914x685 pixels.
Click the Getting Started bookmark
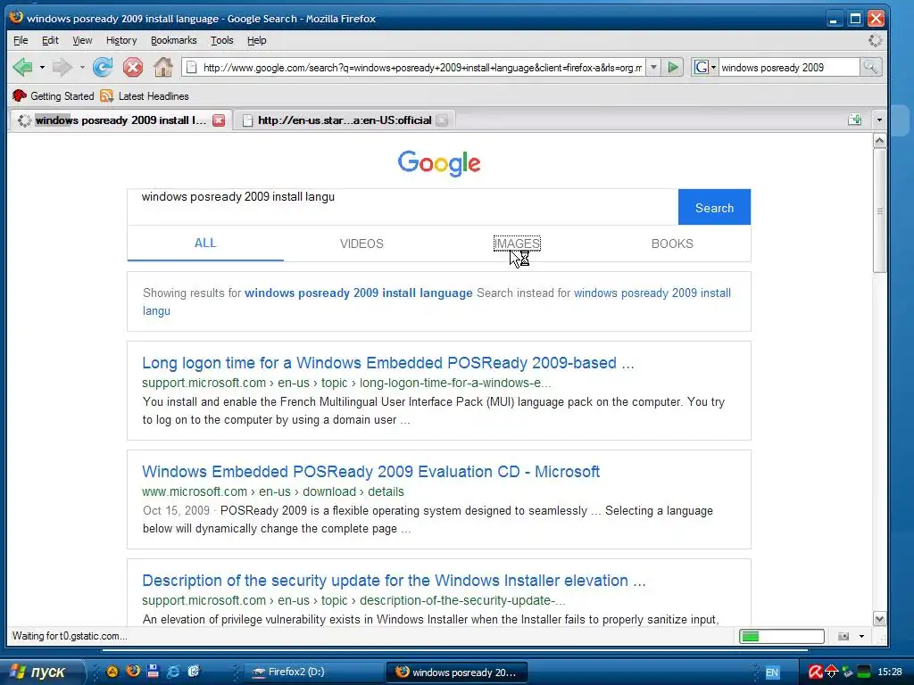pos(53,96)
